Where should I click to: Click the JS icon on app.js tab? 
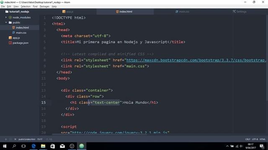click(64, 12)
